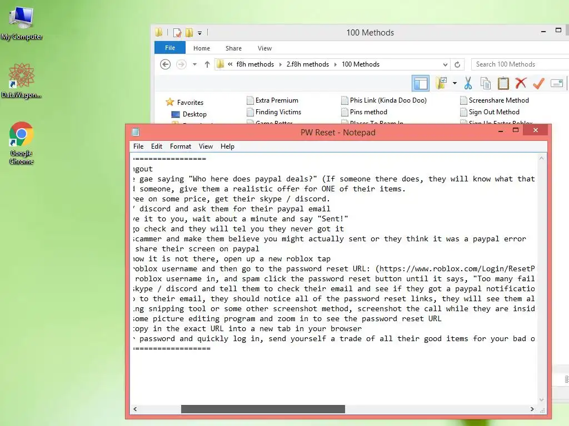This screenshot has width=569, height=426.
Task: Open Notepad Edit menu
Action: pos(156,146)
